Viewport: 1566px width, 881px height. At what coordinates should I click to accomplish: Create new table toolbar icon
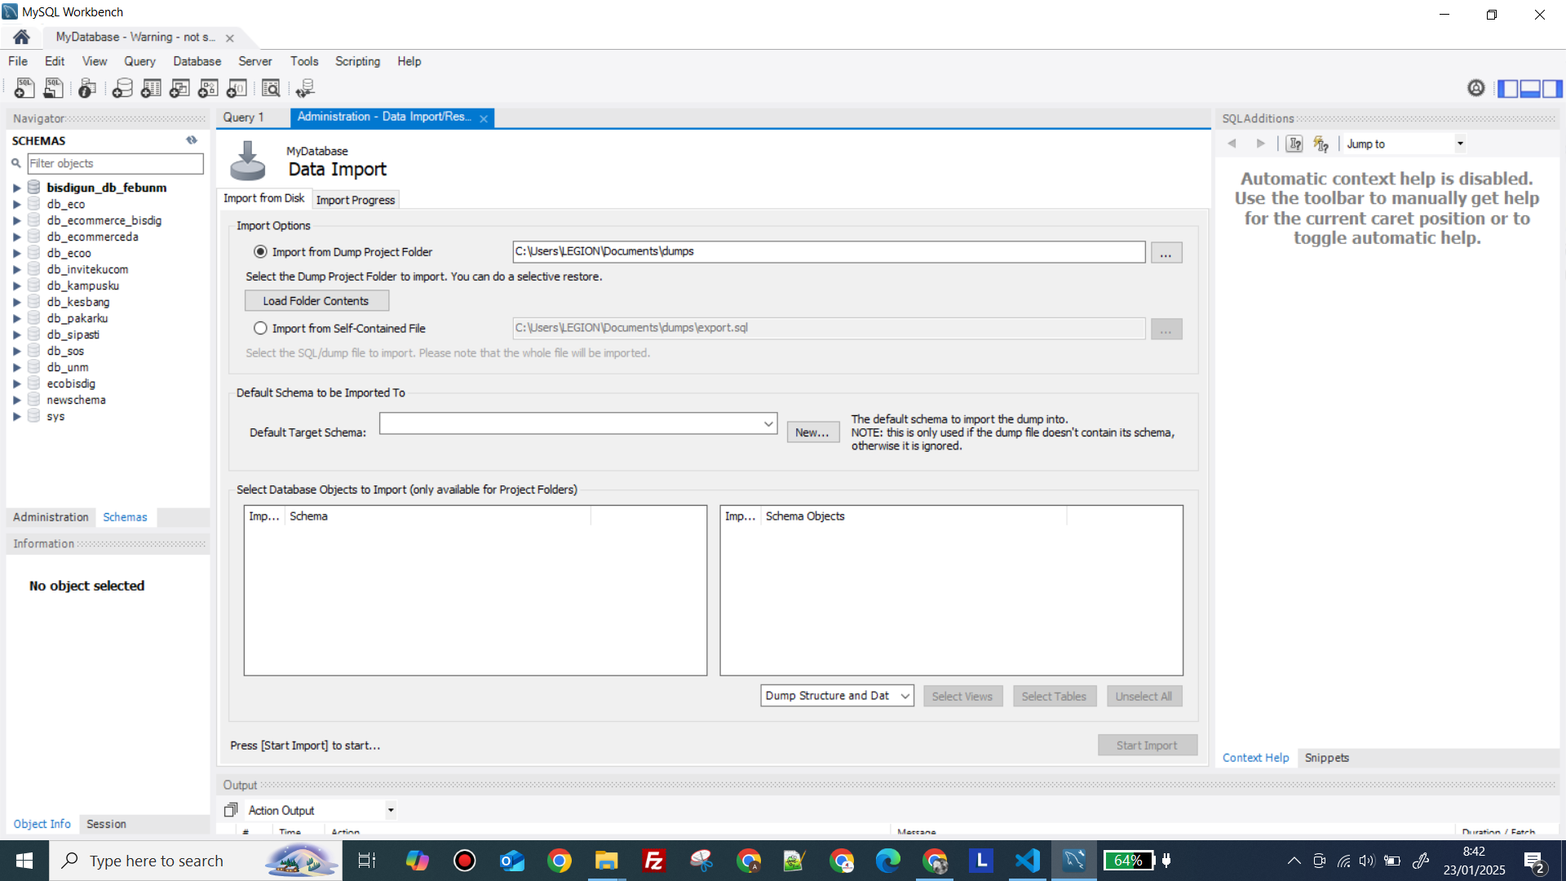coord(151,88)
